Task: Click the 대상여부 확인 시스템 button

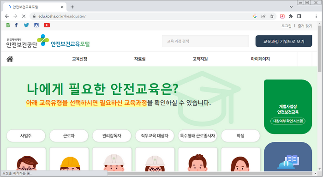Action: point(288,121)
